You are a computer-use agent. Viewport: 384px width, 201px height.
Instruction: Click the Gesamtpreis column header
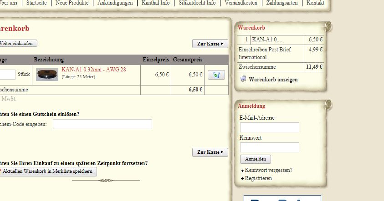[x=188, y=60]
